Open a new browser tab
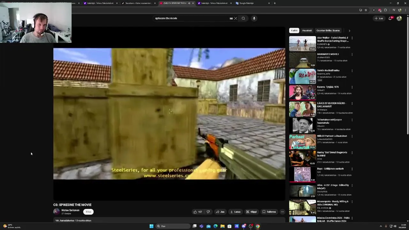 click(x=274, y=3)
